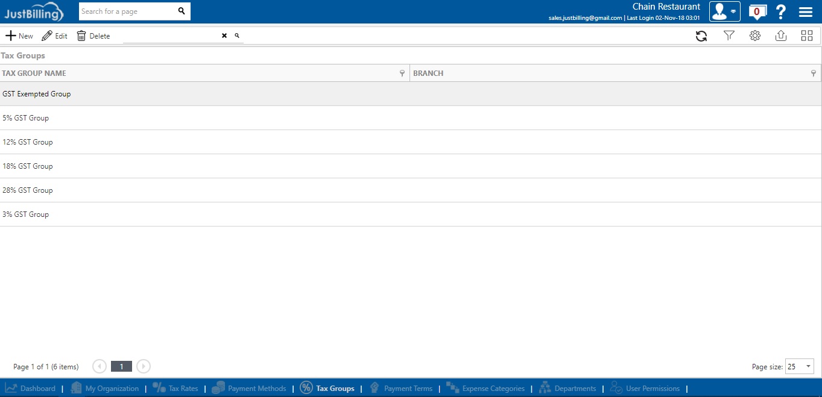Click the sales.justbilling@gmail.com email text
Viewport: 822px width, 397px height.
pyautogui.click(x=585, y=18)
